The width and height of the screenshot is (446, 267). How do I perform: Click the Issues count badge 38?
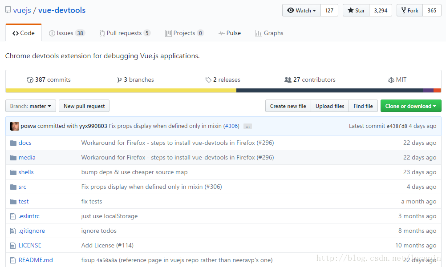[x=80, y=33]
